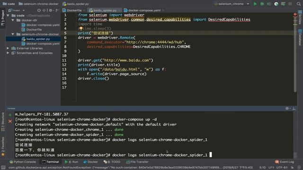This screenshot has width=303, height=170.
Task: Open the Favorites side panel
Action: point(3,146)
